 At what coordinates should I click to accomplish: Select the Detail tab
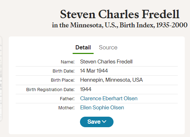pos(83,47)
